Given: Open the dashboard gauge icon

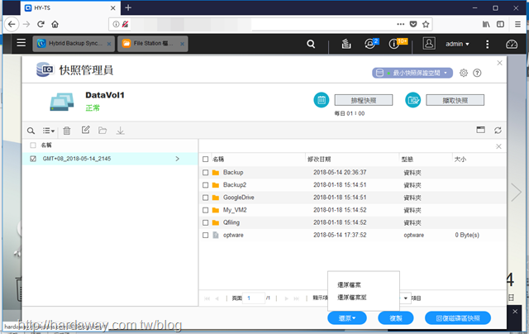Looking at the screenshot, I should tap(512, 44).
